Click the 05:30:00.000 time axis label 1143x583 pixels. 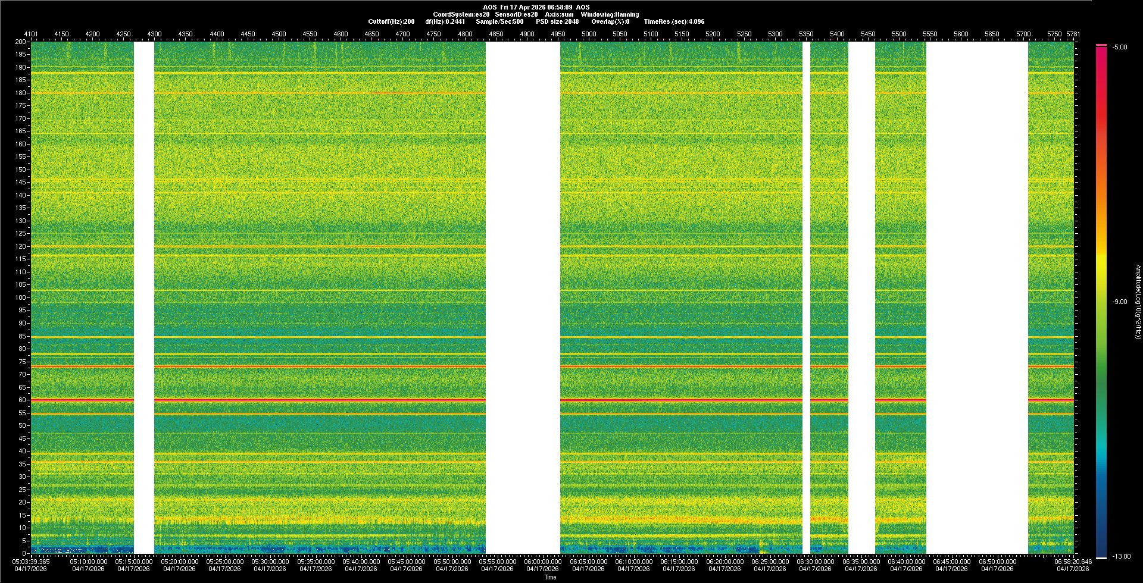pos(270,561)
